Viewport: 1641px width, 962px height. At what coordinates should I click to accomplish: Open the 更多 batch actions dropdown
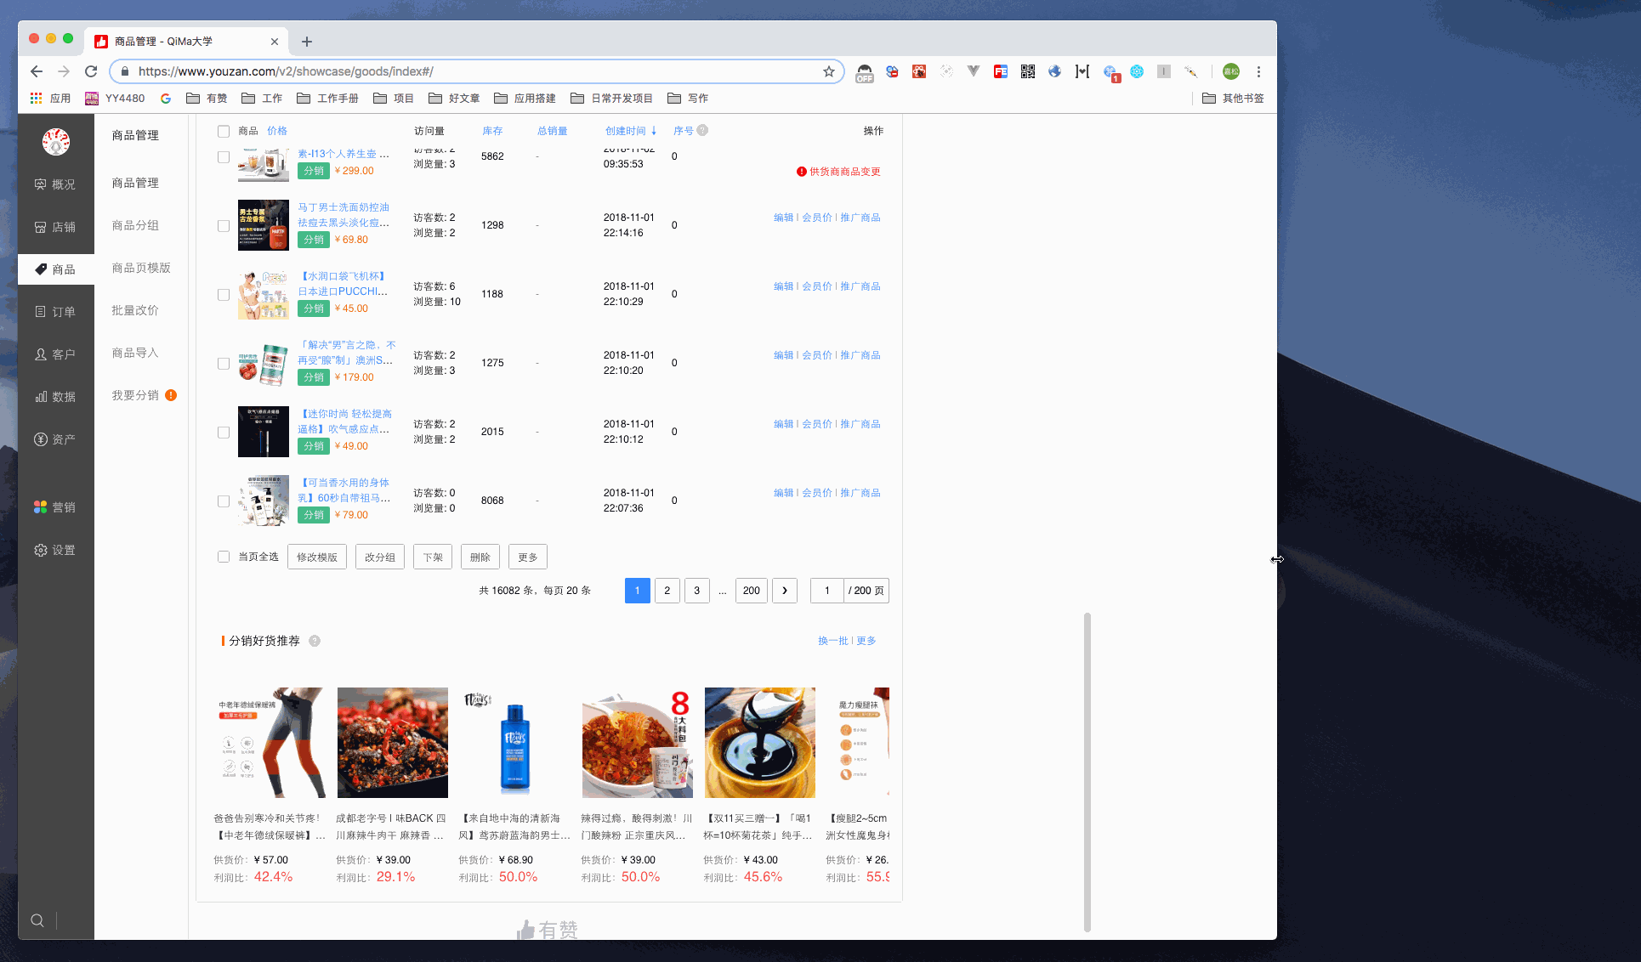527,557
